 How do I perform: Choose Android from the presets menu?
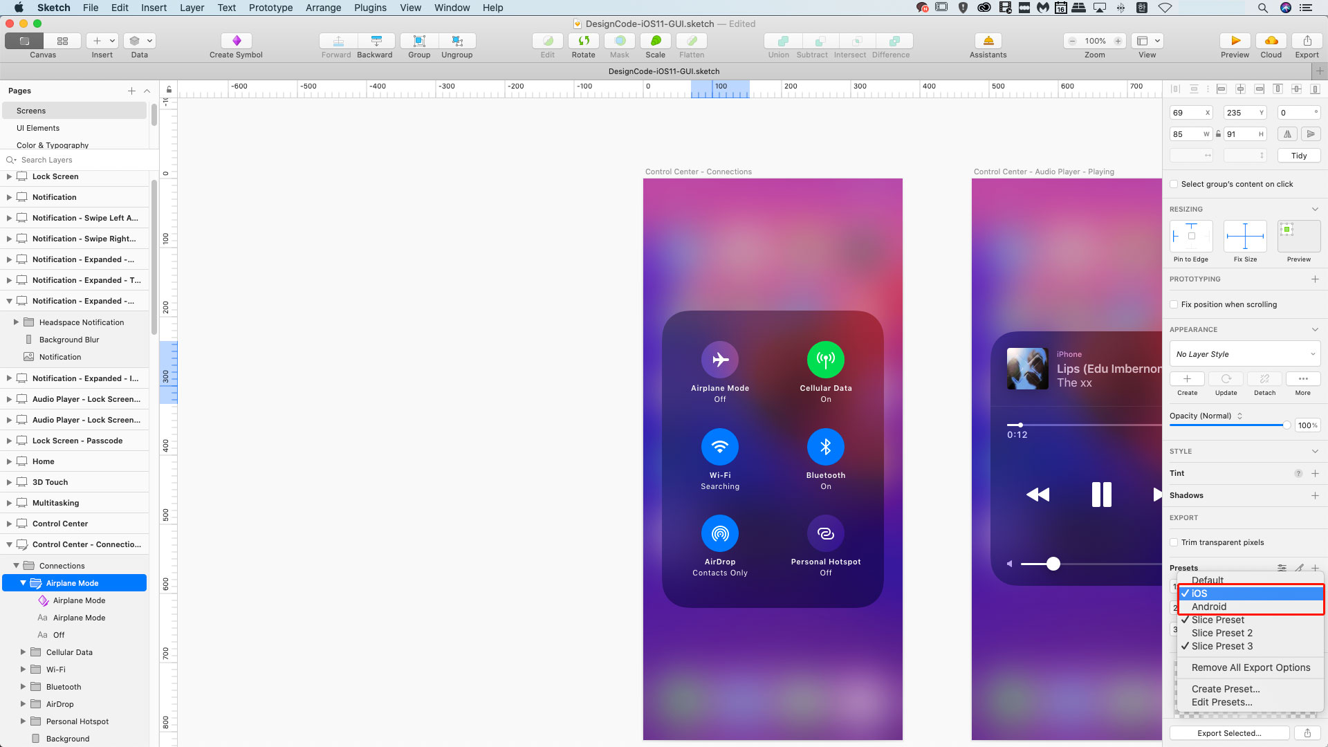tap(1208, 607)
